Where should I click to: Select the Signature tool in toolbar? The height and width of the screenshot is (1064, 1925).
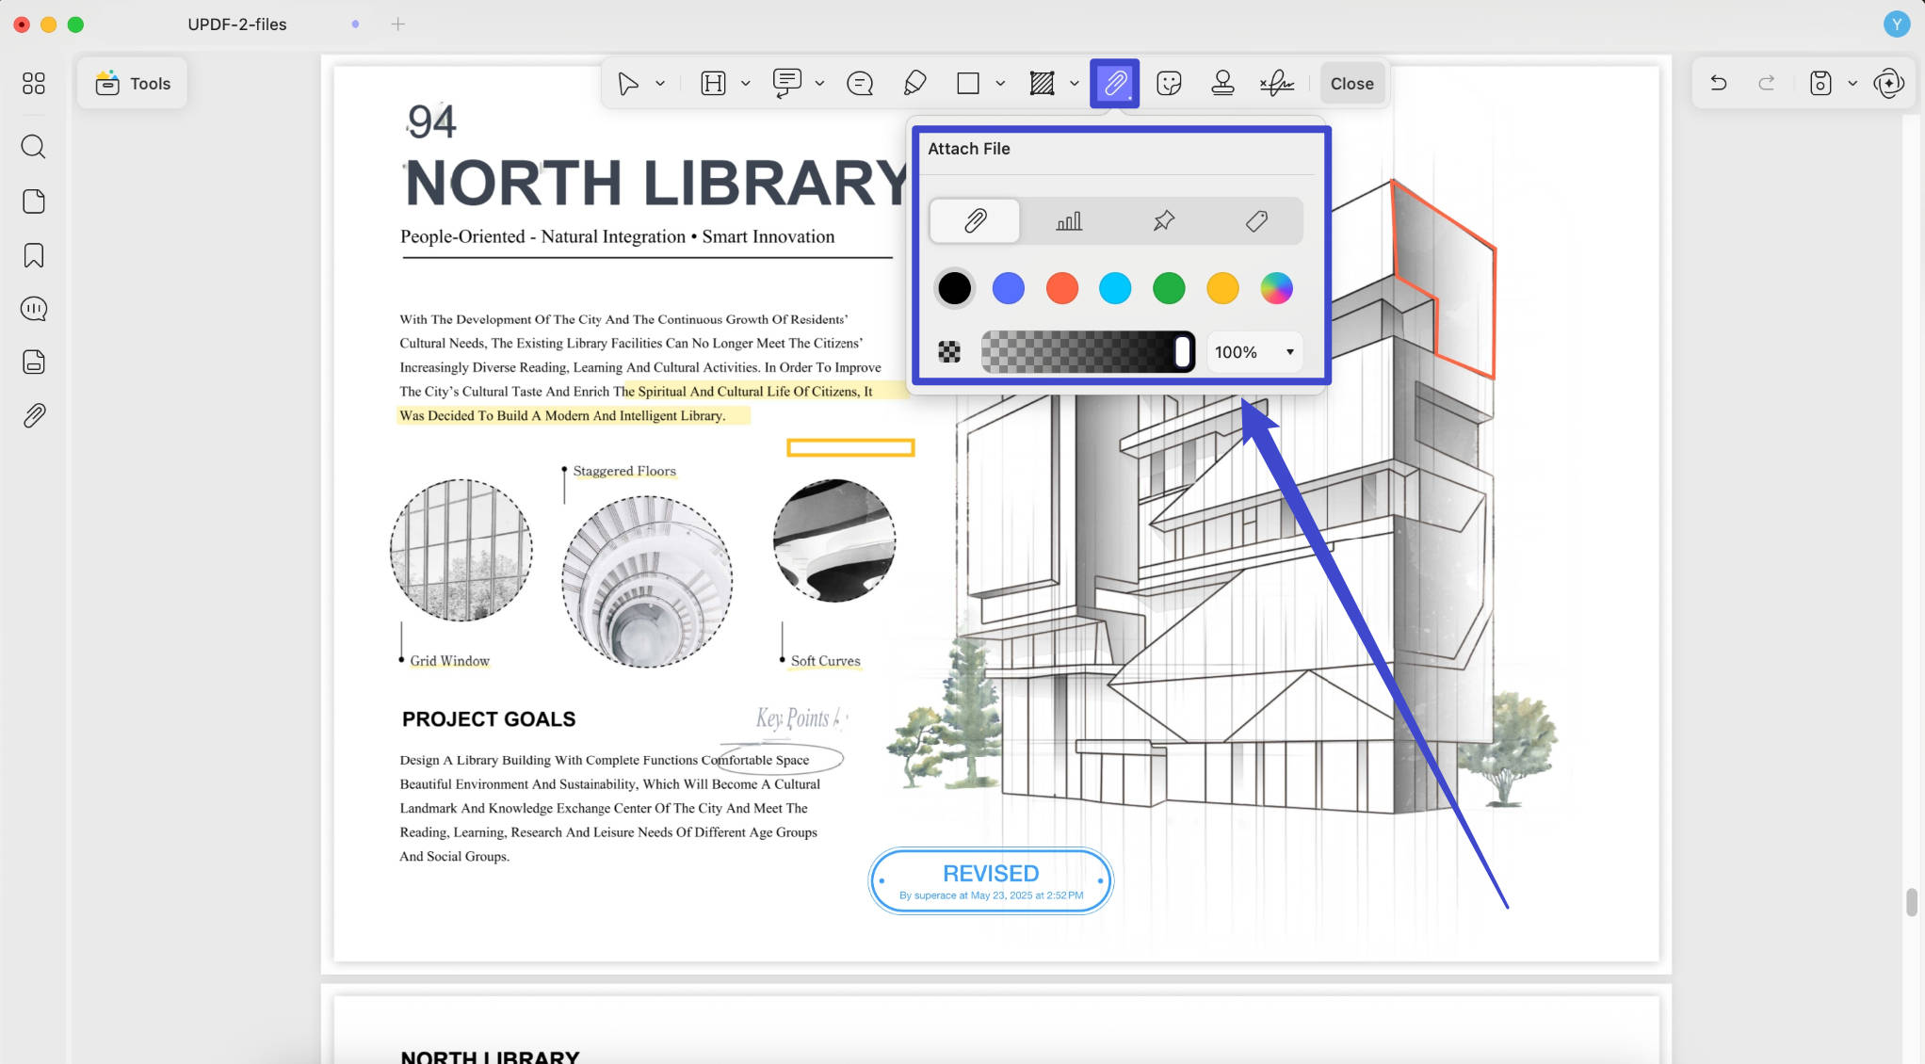[x=1277, y=84]
